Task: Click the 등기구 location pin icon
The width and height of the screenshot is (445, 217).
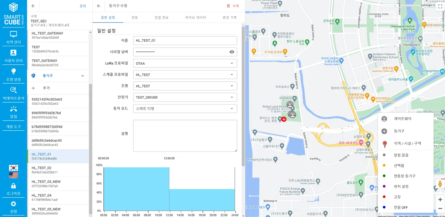Action: (33, 76)
